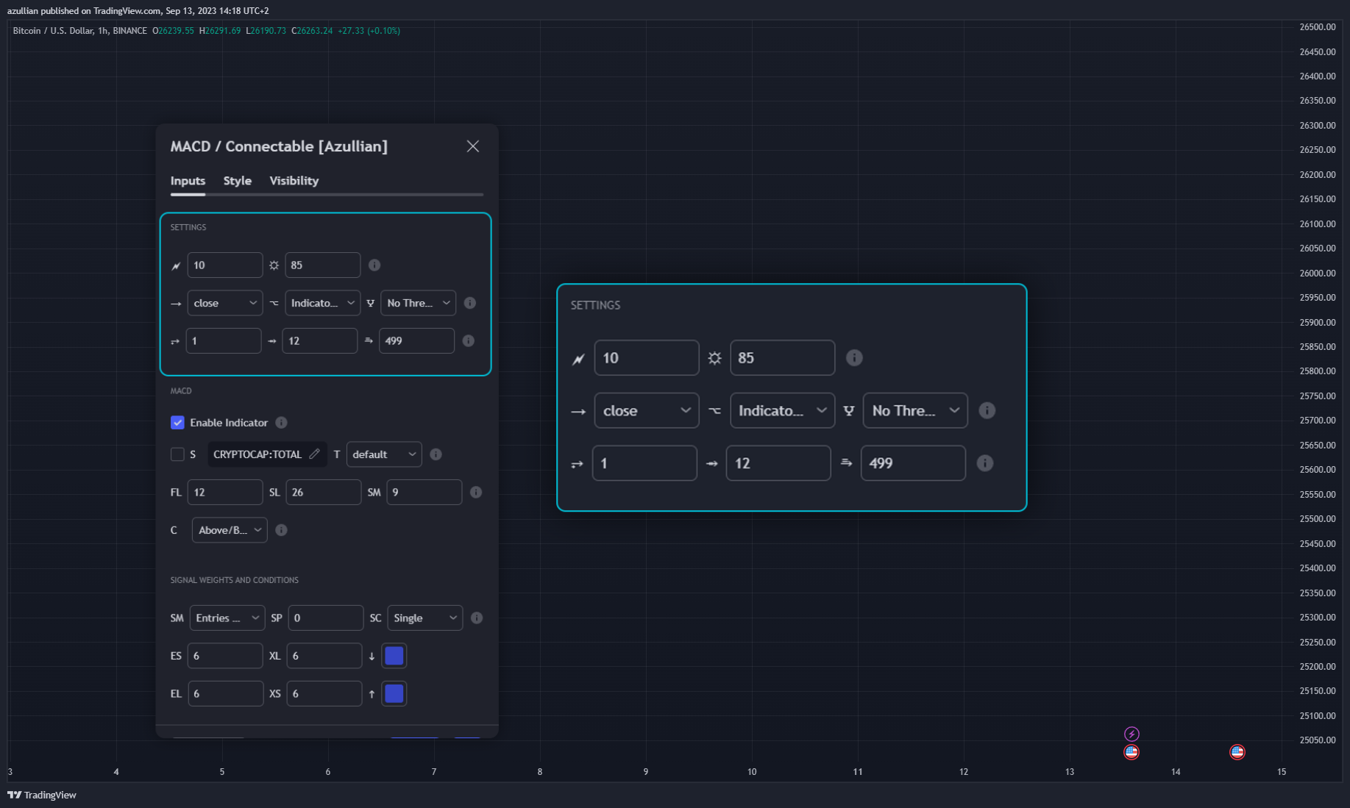The height and width of the screenshot is (808, 1350).
Task: Click info icon next to the 85 field in dialog
Action: tap(374, 265)
